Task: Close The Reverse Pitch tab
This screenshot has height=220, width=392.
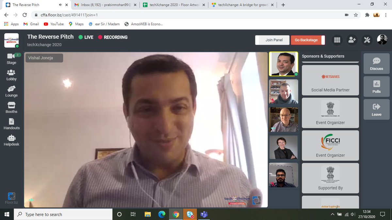Action: click(x=67, y=5)
